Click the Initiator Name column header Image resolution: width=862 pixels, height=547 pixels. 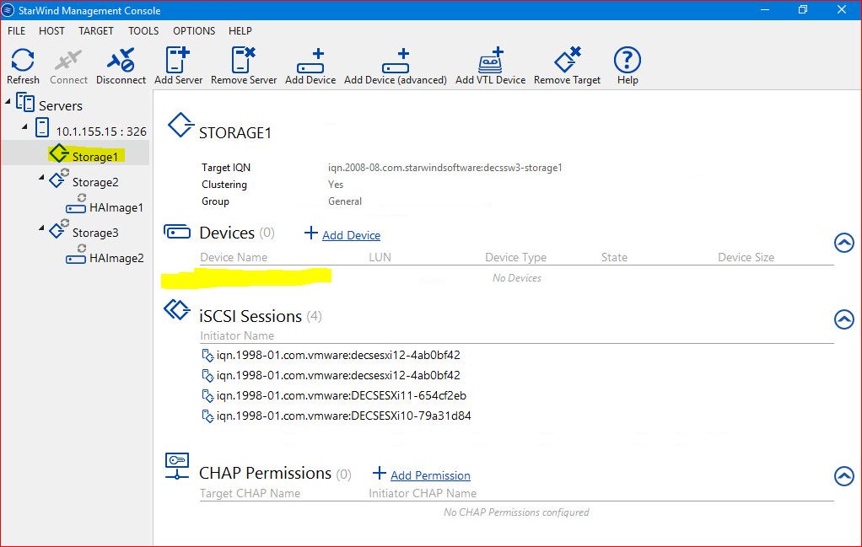(237, 335)
